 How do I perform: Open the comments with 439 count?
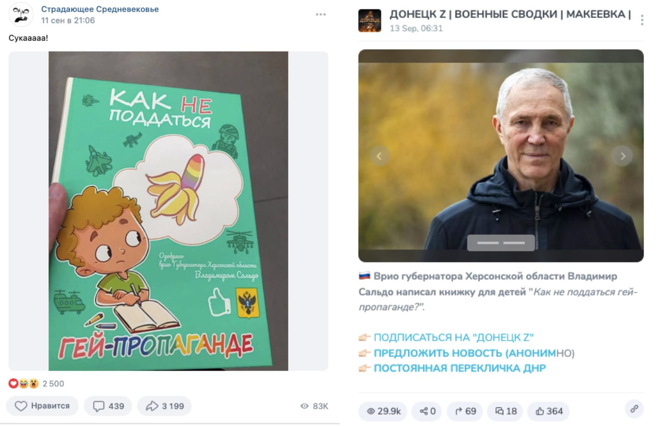pos(108,406)
